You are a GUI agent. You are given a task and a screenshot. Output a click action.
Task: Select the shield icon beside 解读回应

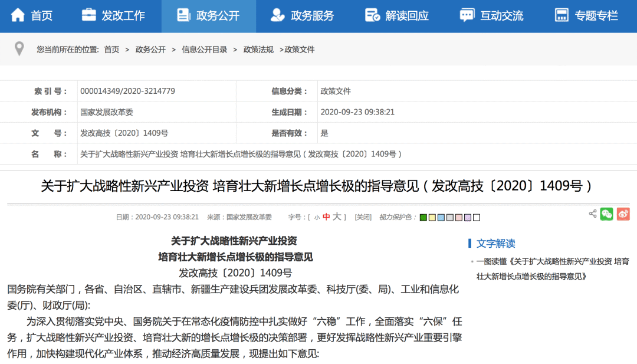372,15
